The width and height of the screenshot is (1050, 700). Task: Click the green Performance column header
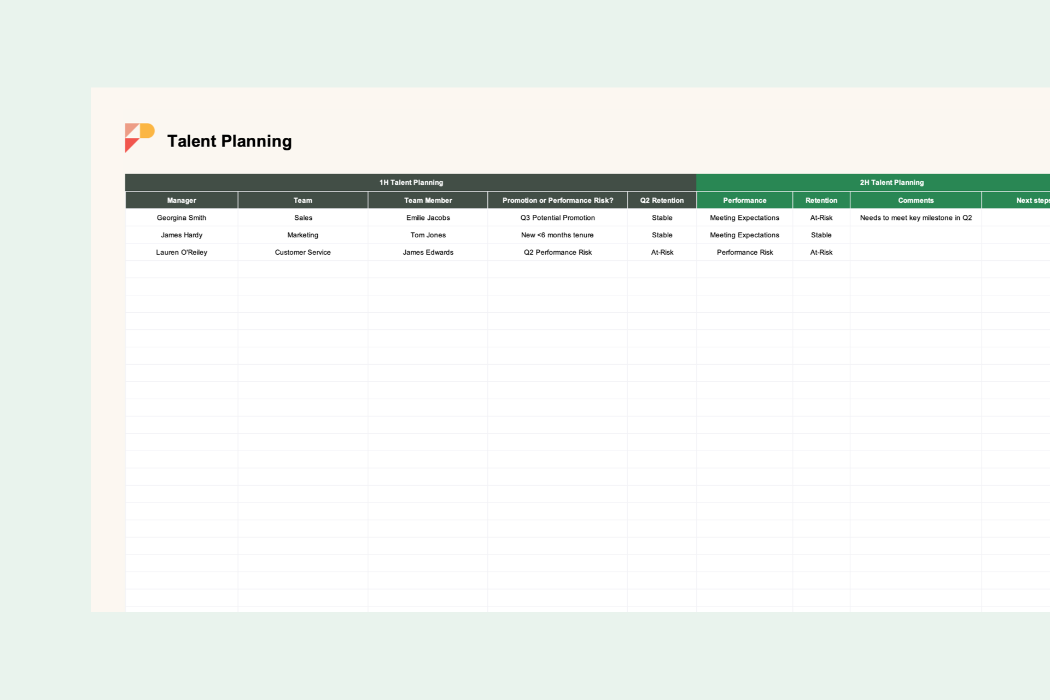[744, 201]
